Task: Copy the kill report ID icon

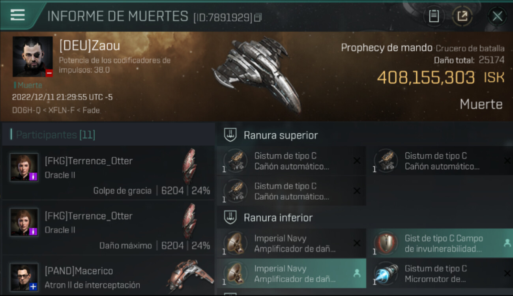Action: [x=258, y=17]
